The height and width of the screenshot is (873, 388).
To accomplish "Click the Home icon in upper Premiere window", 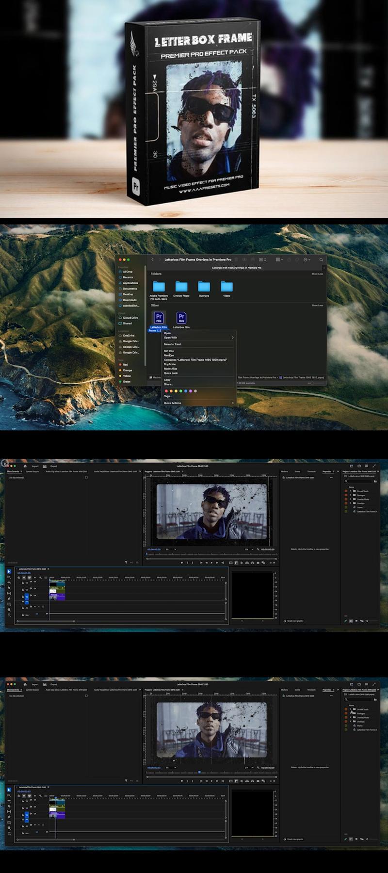I will pyautogui.click(x=25, y=467).
